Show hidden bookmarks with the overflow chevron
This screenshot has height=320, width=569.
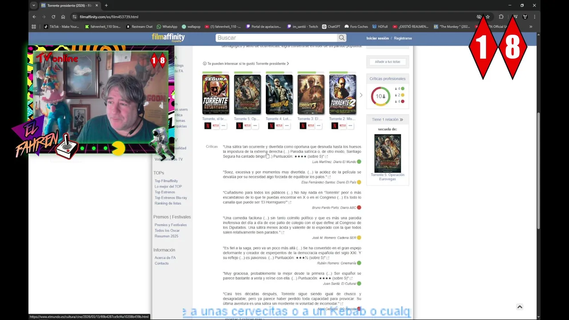tap(530, 27)
